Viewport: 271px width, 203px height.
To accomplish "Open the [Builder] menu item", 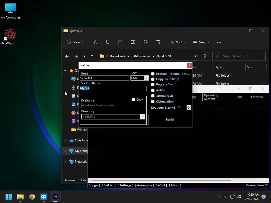I will click(109, 185).
